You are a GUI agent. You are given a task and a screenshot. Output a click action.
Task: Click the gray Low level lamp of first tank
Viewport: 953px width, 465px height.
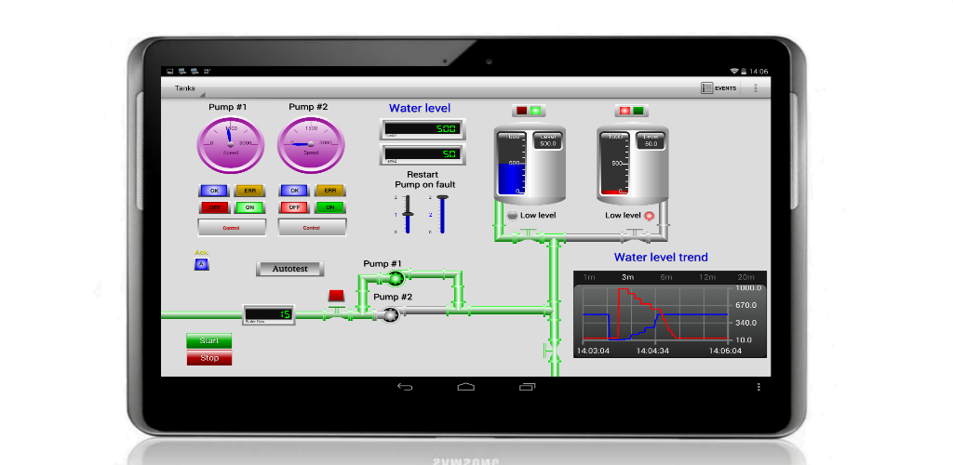click(x=513, y=216)
